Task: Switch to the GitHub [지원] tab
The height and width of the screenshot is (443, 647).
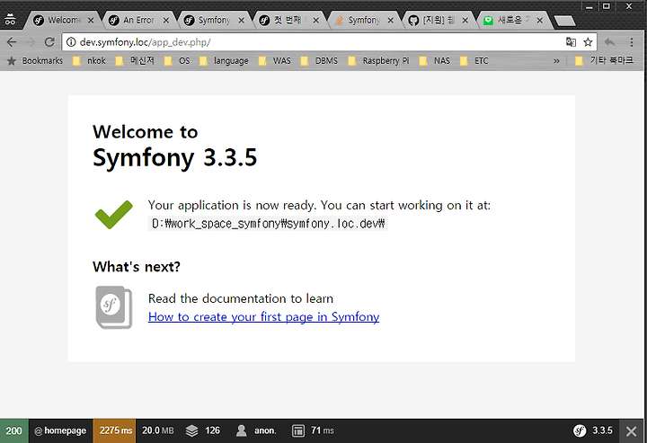Action: coord(438,20)
